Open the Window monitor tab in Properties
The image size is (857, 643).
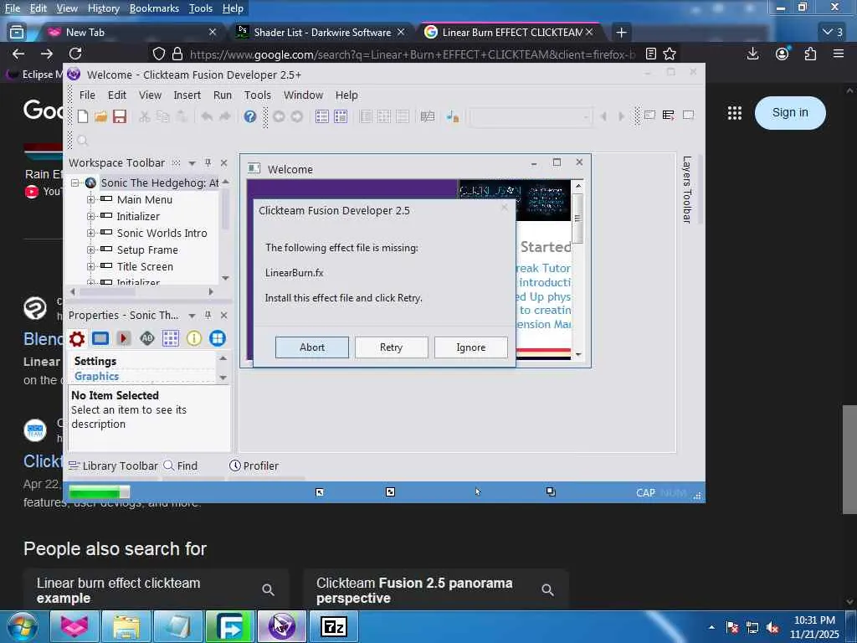[x=100, y=338]
